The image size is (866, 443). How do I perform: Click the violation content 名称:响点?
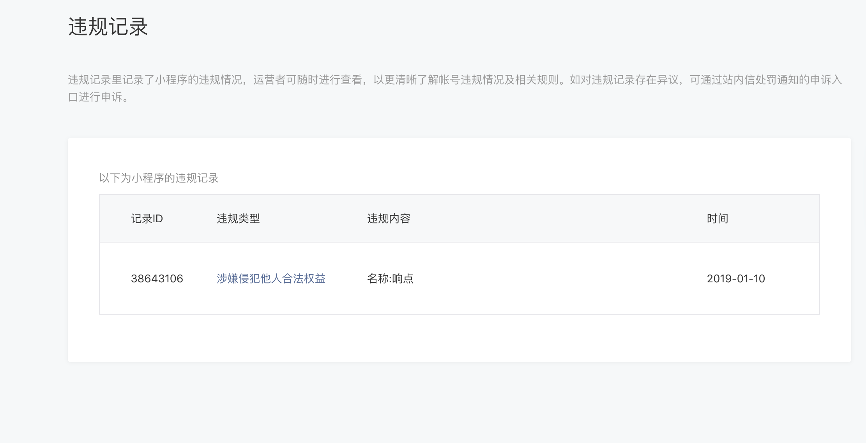tap(390, 278)
